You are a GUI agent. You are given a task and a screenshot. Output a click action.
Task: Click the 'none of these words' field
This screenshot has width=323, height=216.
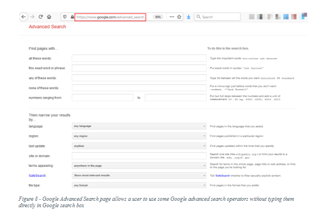click(139, 88)
